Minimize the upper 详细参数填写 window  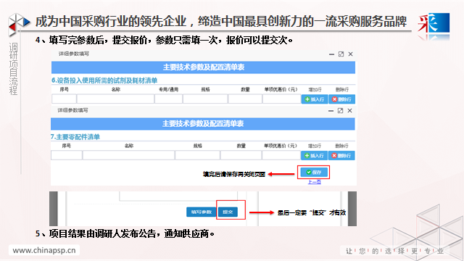coord(331,54)
